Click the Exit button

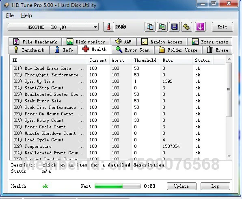point(223,27)
